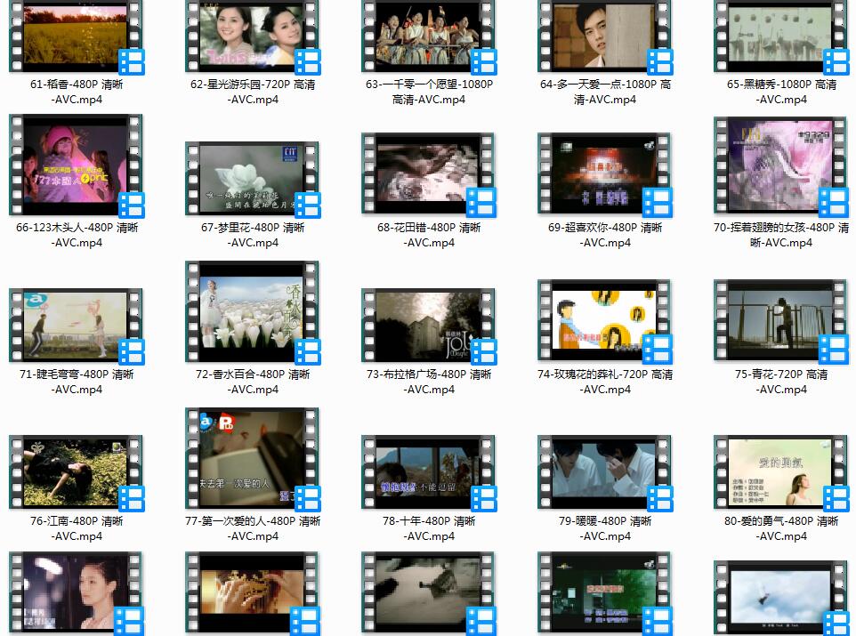Click the file name "68-花田错-480P 清晰-AVC.mp4"

click(x=429, y=235)
